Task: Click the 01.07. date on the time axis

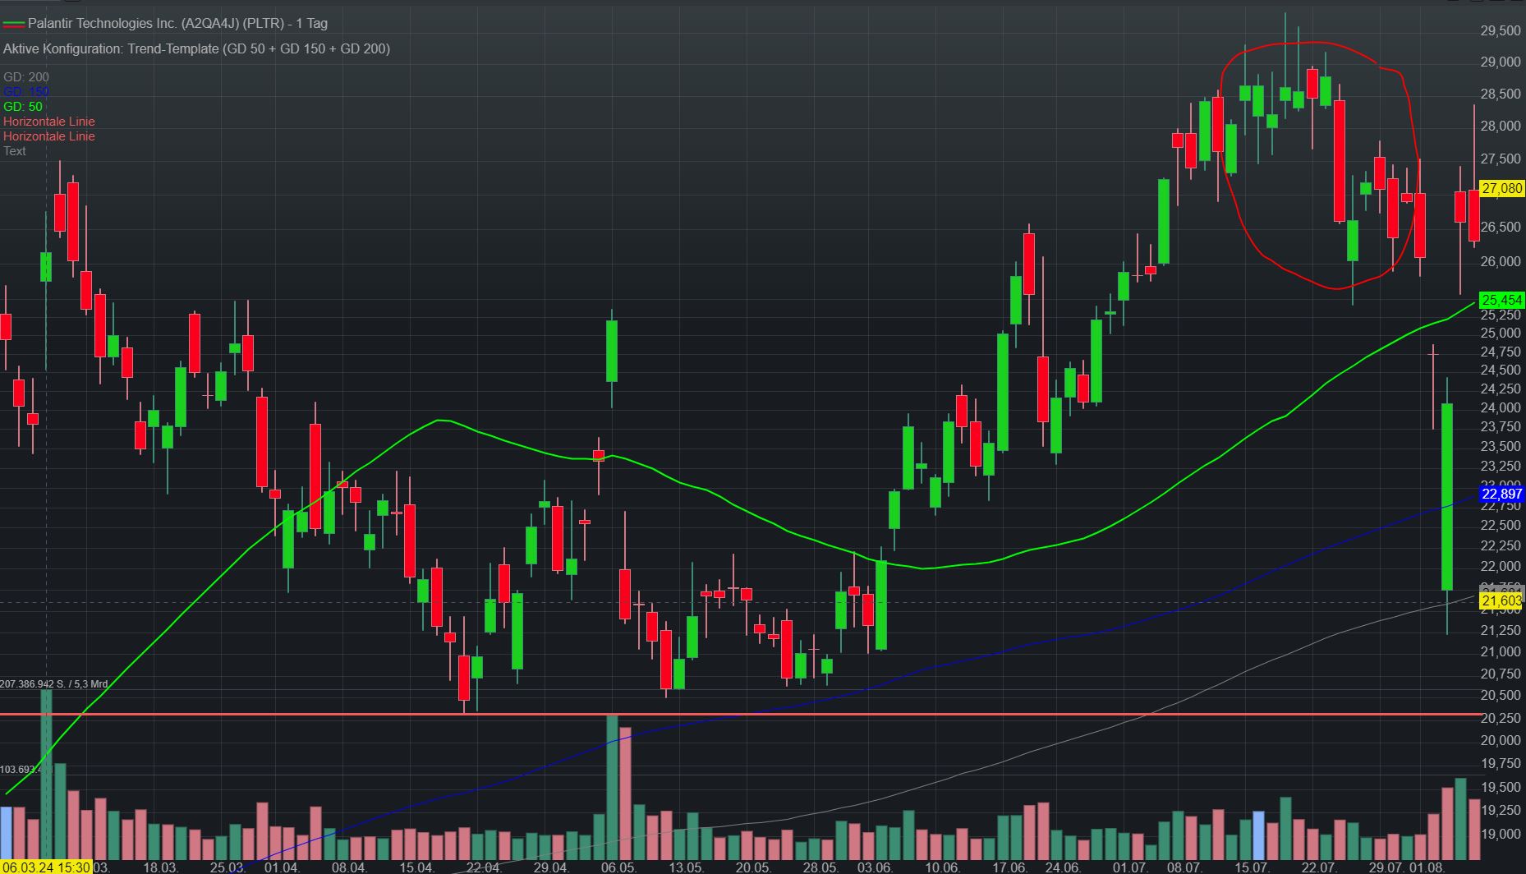Action: coord(1129,867)
